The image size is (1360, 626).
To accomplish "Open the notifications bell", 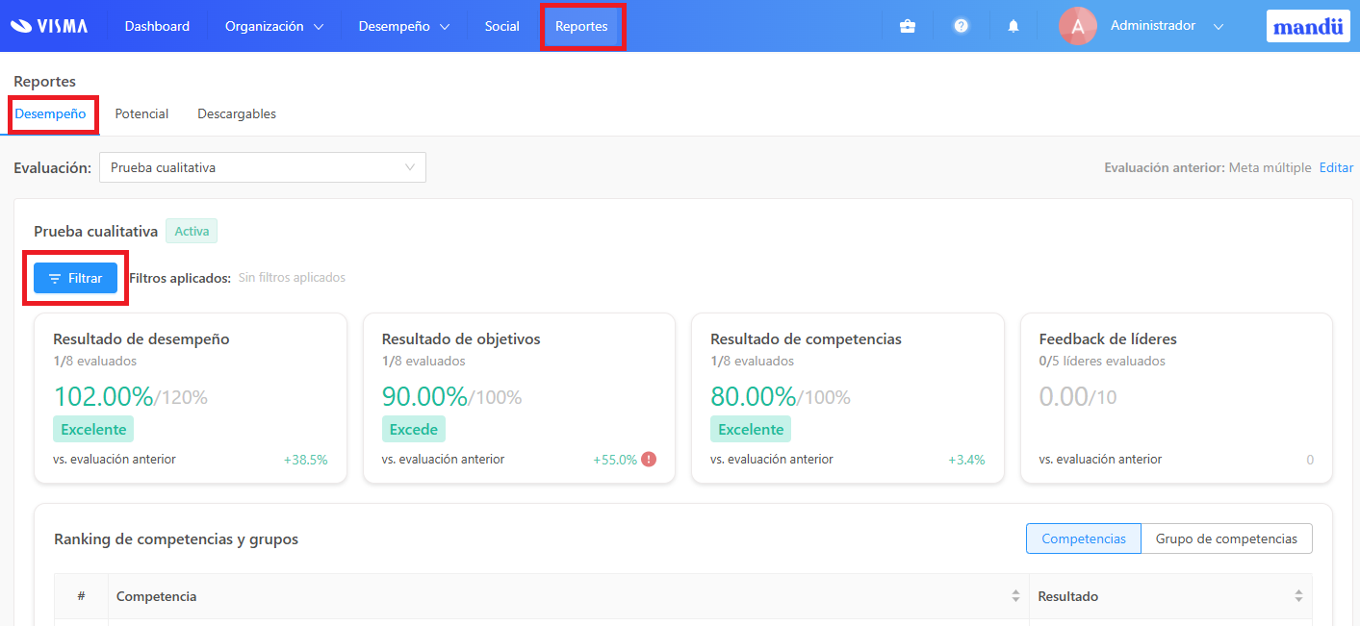I will [1014, 26].
